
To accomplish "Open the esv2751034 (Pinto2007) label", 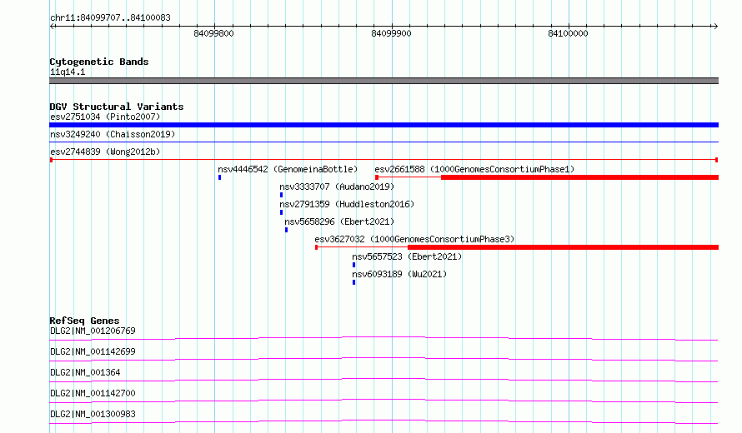I will pos(105,117).
